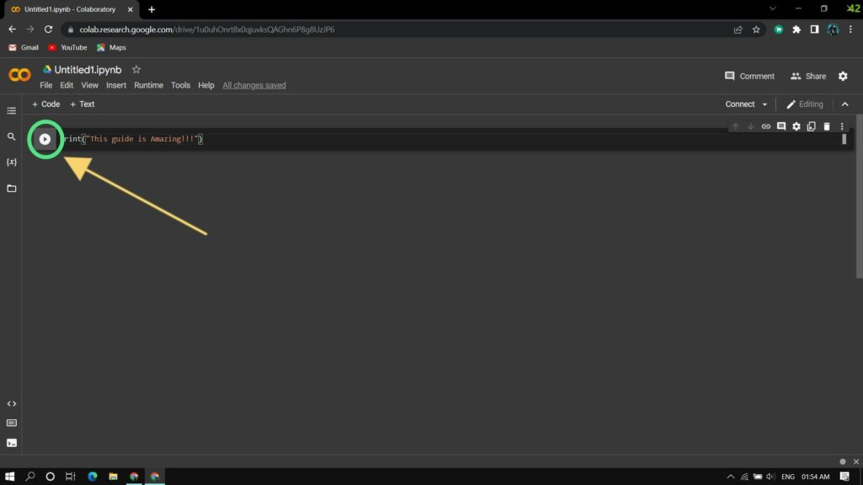
Task: Run the code cell with play button
Action: [46, 139]
